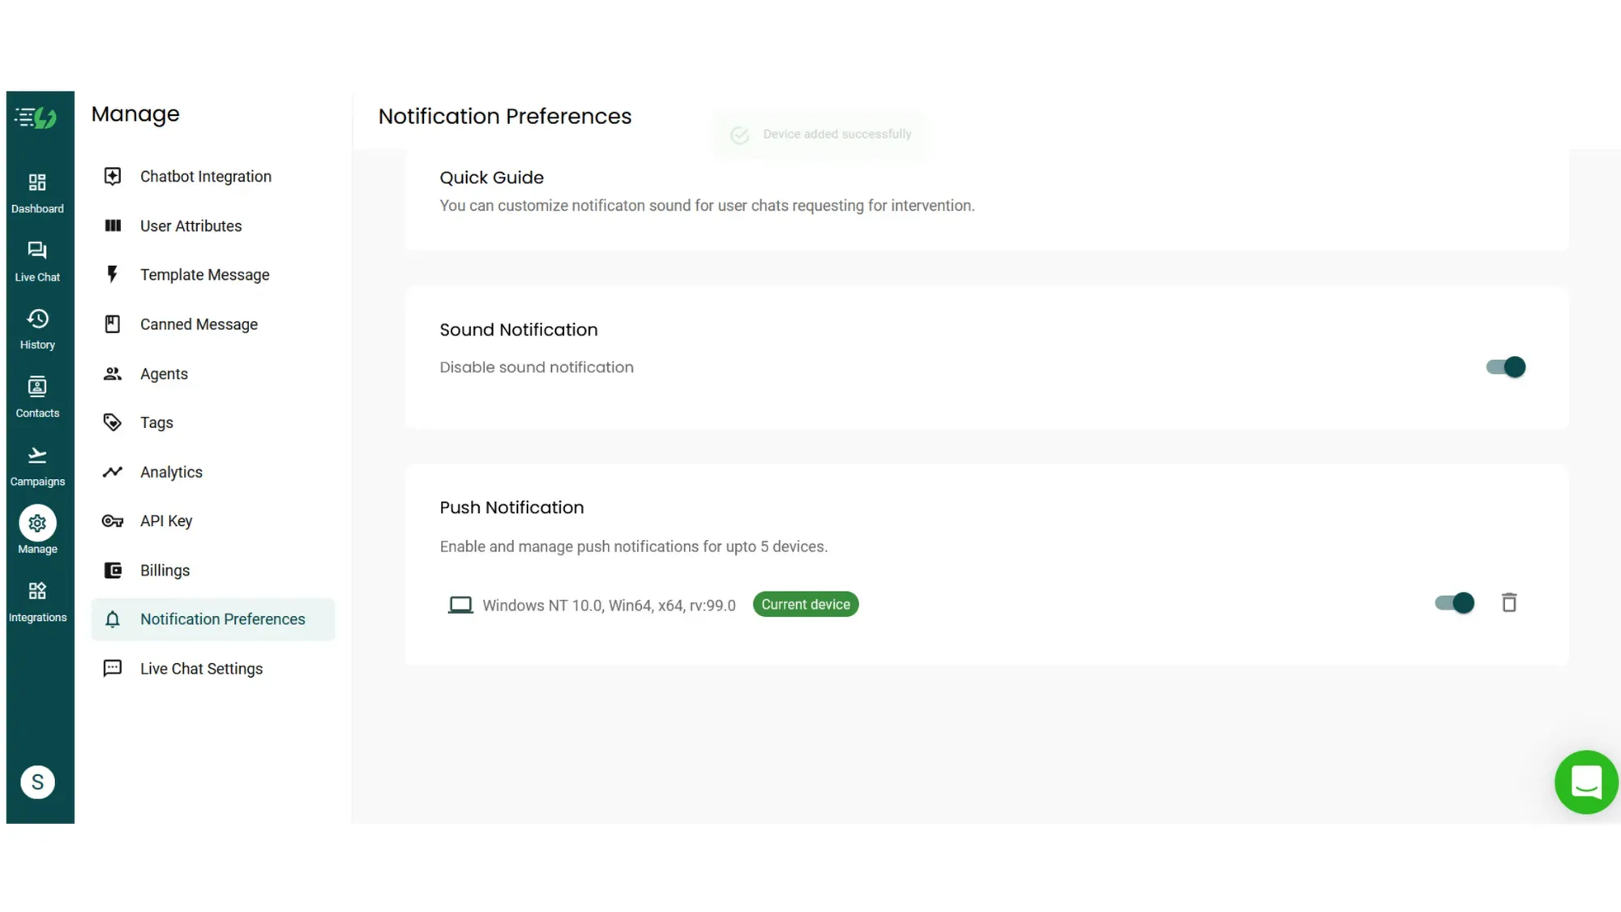View chat History from the sidebar
Viewport: 1621px width, 912px height.
pyautogui.click(x=37, y=328)
